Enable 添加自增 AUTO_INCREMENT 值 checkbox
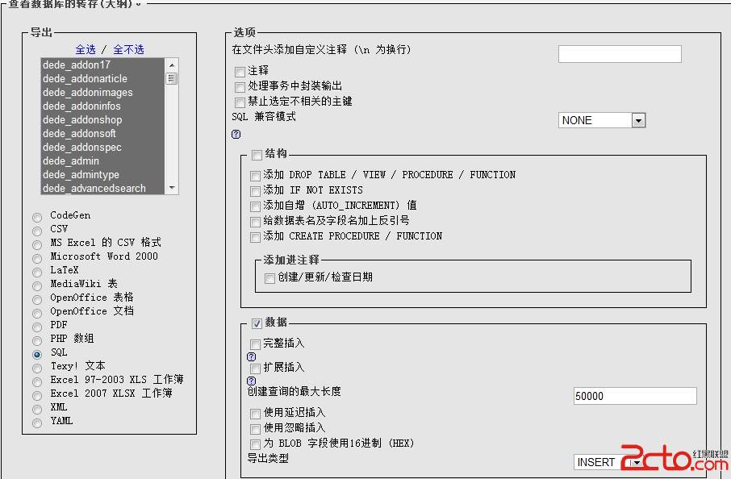 [255, 206]
